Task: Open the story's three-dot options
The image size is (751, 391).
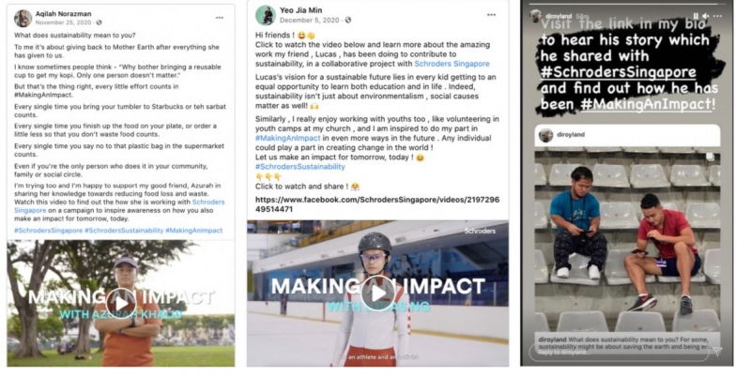Action: (717, 16)
